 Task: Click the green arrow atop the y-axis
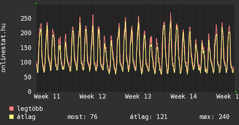(36, 3)
